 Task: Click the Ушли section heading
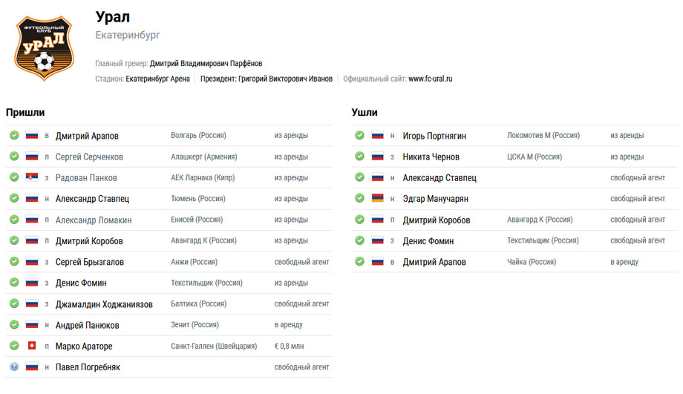(x=365, y=112)
